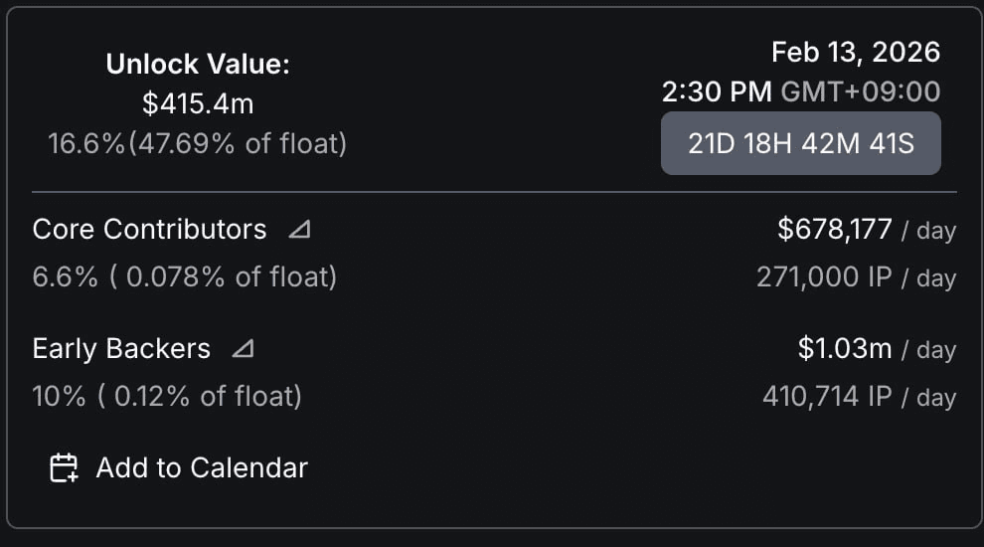Image resolution: width=984 pixels, height=547 pixels.
Task: Click the Feb 13, 2026 date
Action: point(855,52)
